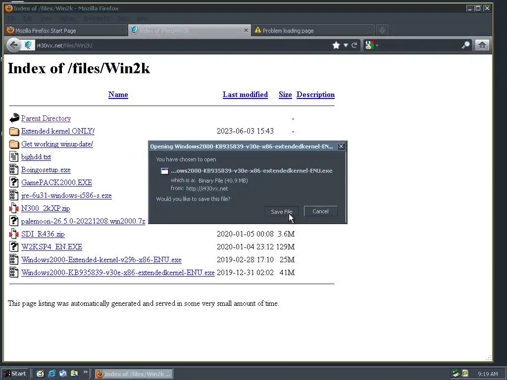
Task: Click the taskbar clock showing 9:19 AM
Action: pos(488,374)
